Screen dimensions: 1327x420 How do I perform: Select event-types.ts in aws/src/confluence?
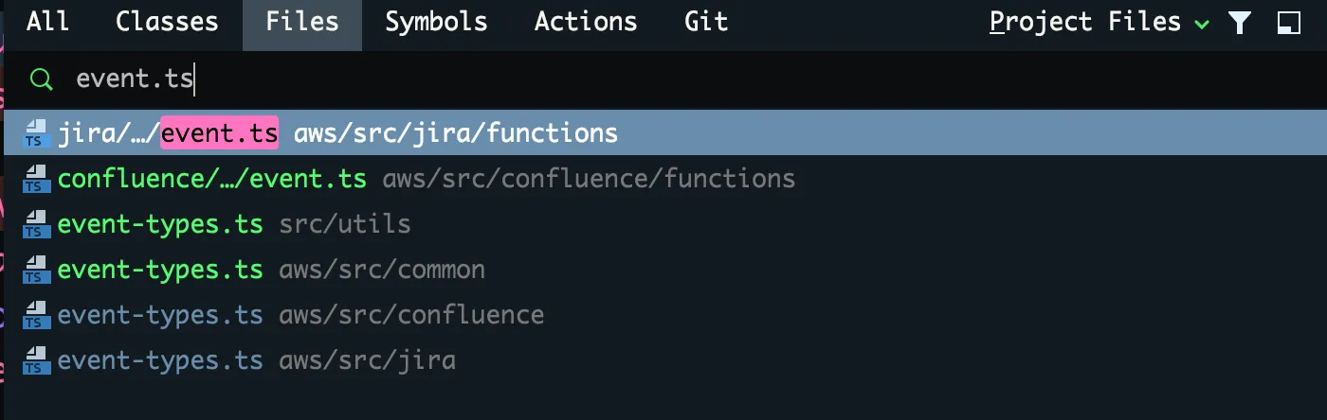tap(663, 315)
